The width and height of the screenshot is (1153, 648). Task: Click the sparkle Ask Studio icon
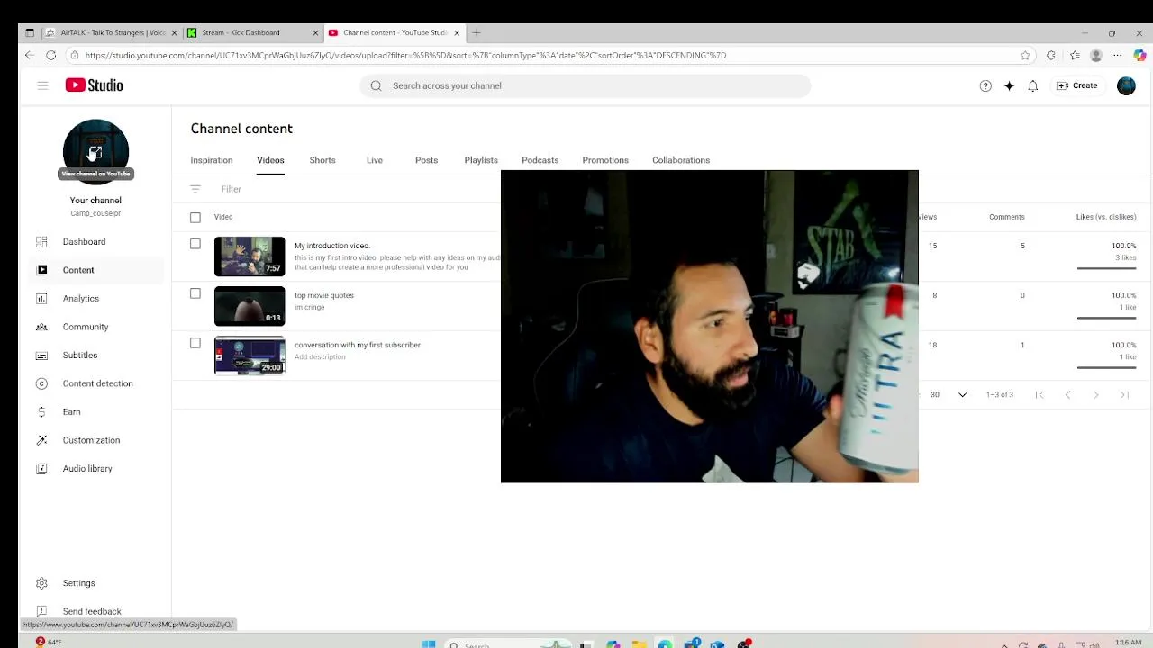click(1009, 85)
